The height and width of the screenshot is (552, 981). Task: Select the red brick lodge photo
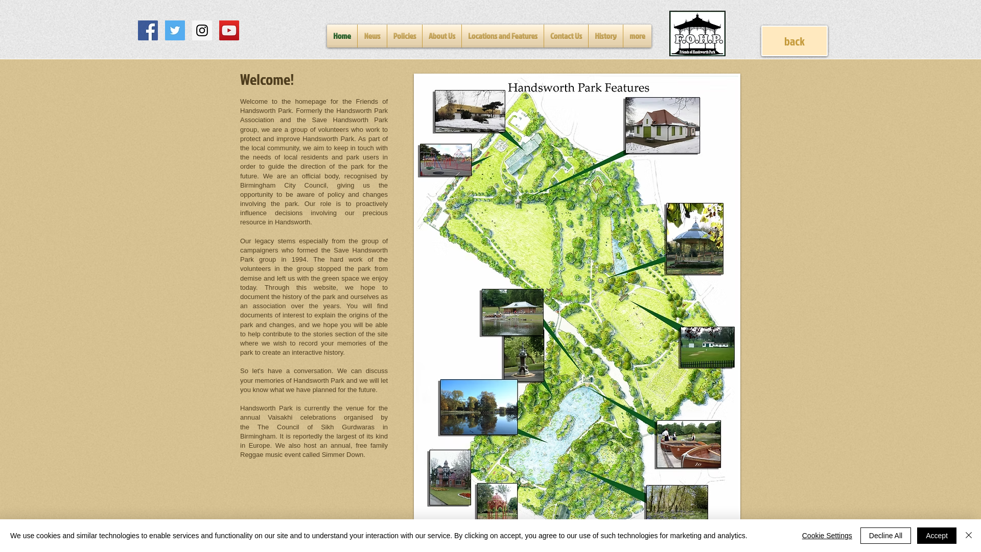(x=450, y=477)
